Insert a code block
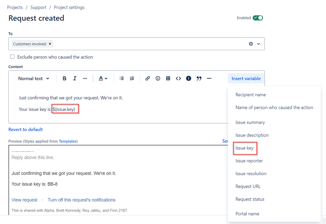Screen dimensions: 326x224 point(178,78)
